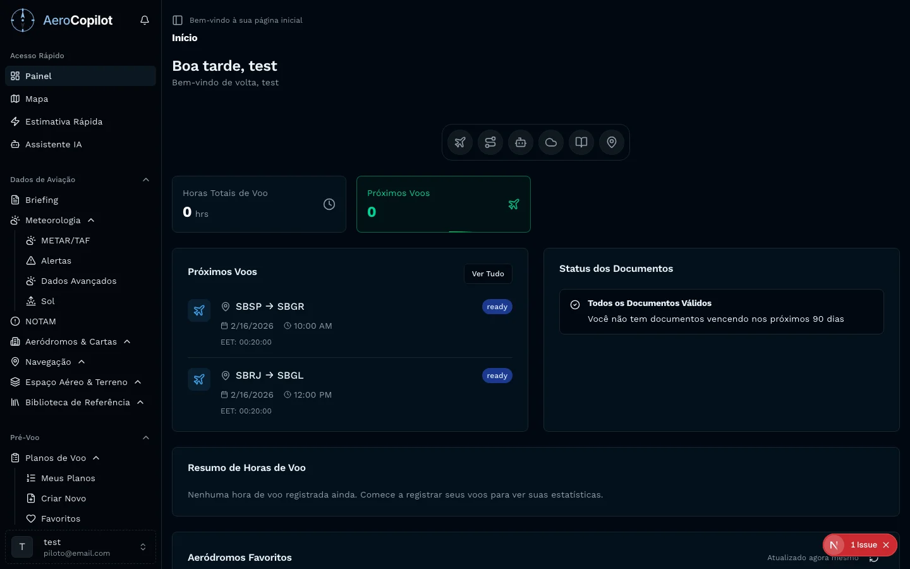This screenshot has width=910, height=569.
Task: Select the flights quick access icon
Action: tap(460, 142)
